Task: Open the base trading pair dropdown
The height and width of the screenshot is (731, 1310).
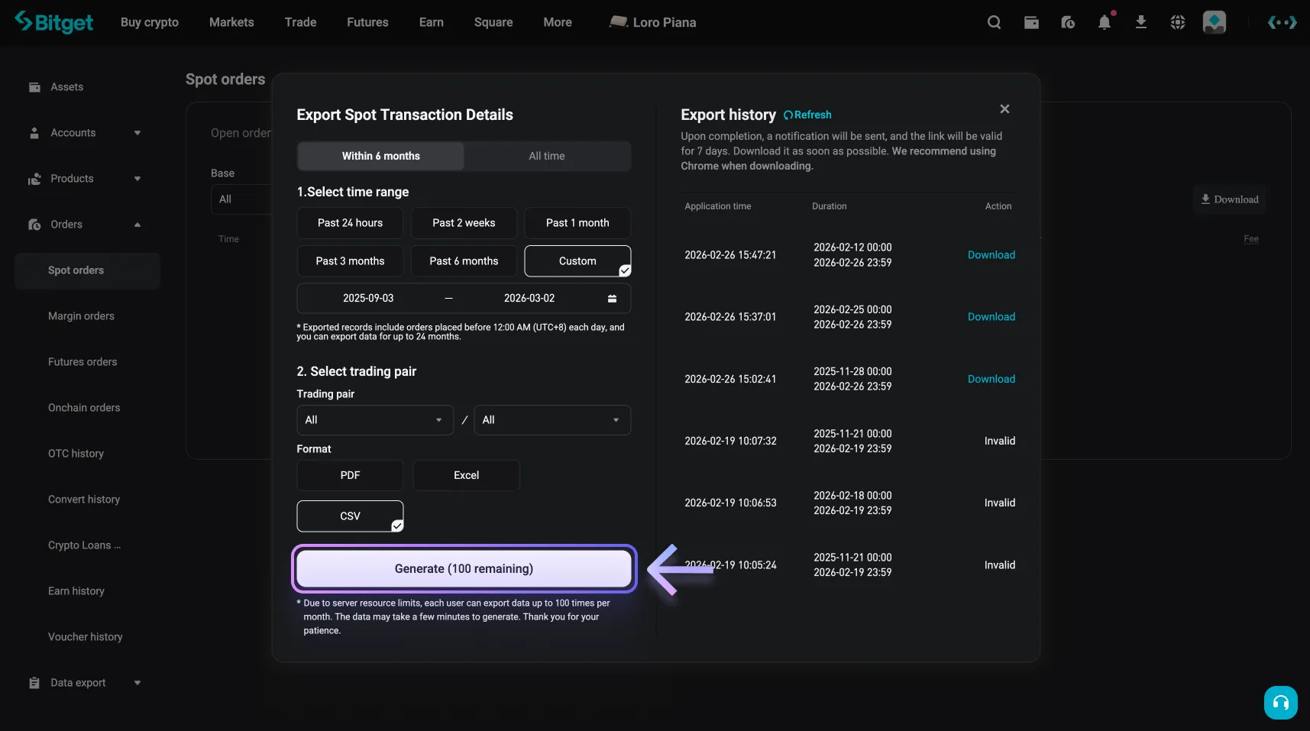Action: click(x=374, y=420)
